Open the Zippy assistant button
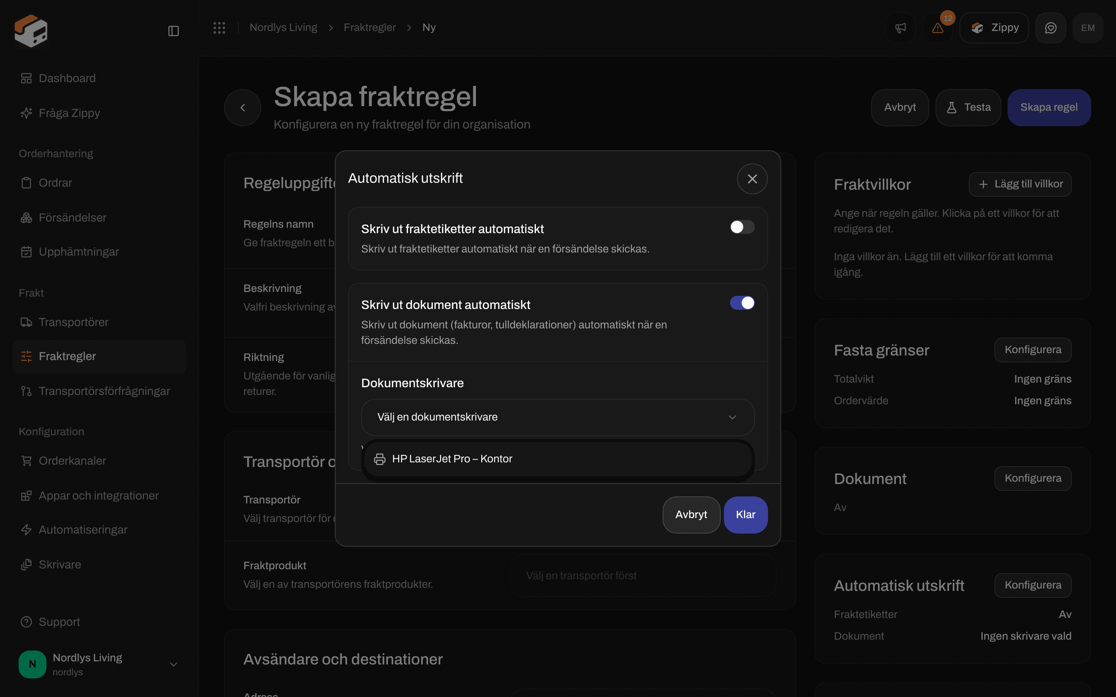The height and width of the screenshot is (697, 1116). point(994,28)
